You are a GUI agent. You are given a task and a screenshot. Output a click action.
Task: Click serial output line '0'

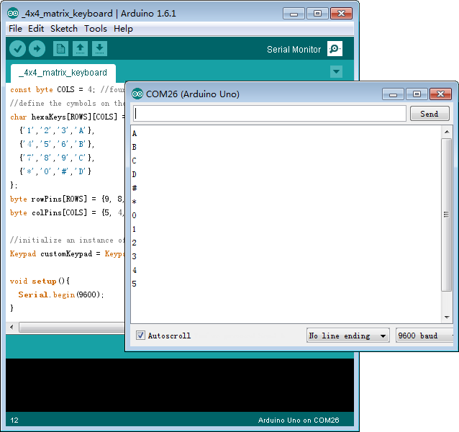(134, 215)
